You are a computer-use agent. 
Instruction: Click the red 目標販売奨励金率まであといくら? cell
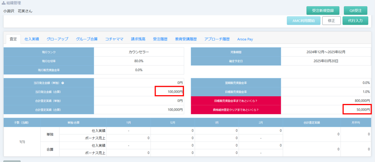236,100
